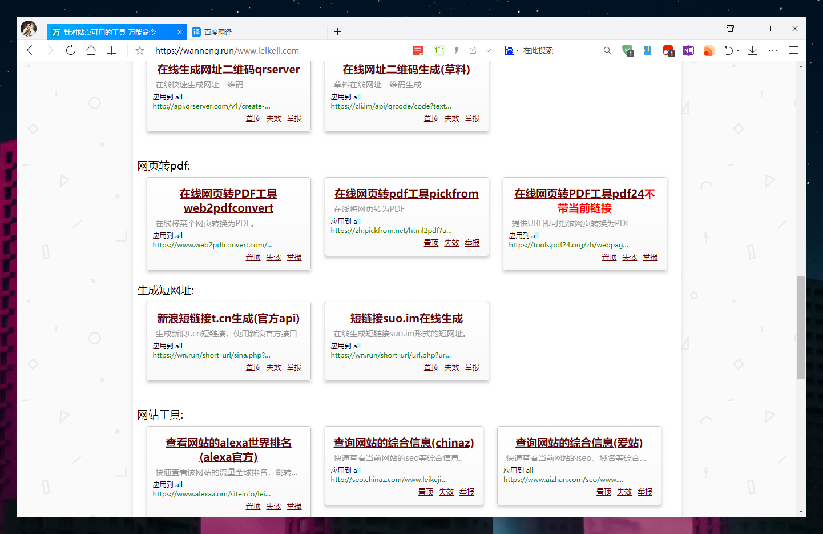The width and height of the screenshot is (823, 534).
Task: Click the lightning bolt speed mode icon
Action: click(457, 50)
